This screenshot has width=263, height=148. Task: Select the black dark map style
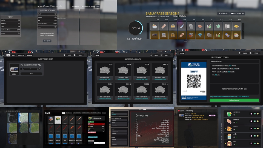[x=12, y=118]
